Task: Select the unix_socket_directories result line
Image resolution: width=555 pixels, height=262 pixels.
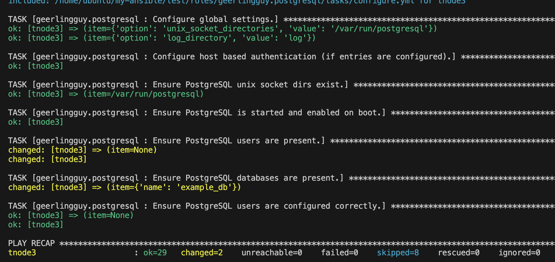Action: pyautogui.click(x=222, y=29)
